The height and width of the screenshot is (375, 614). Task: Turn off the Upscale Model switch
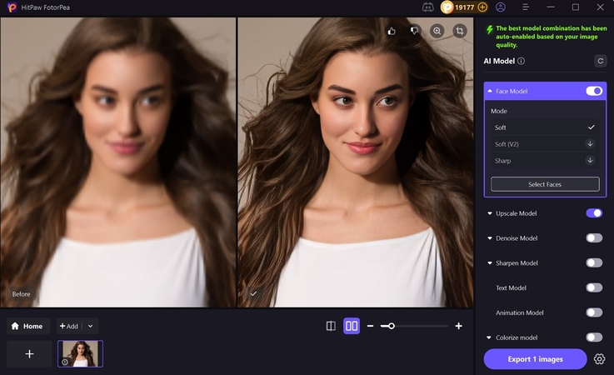594,213
